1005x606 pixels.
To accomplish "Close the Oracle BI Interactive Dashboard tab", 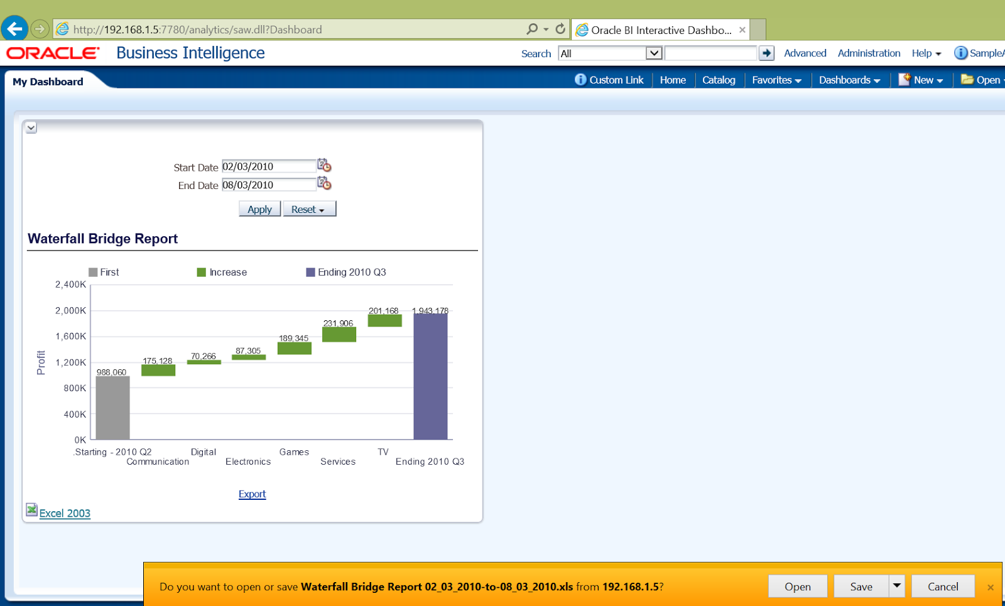I will click(742, 30).
